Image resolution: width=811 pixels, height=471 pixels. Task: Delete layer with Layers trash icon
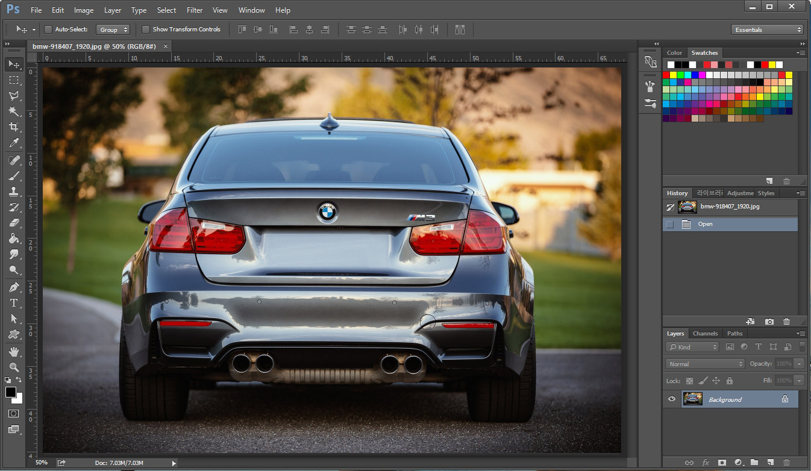coord(786,463)
